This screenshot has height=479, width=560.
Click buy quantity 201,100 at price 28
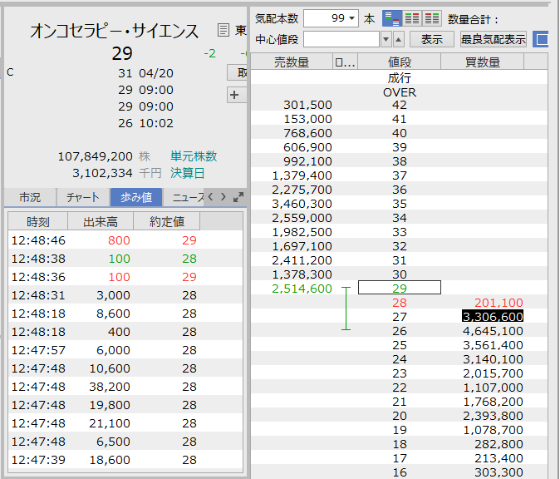(x=499, y=303)
